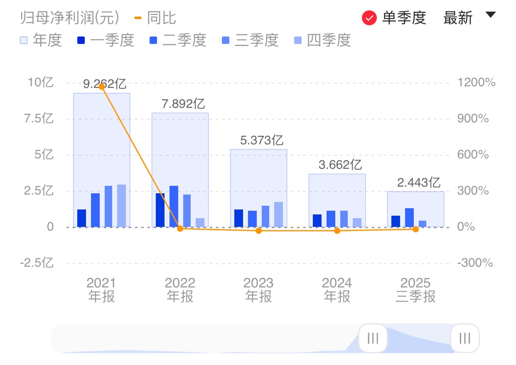Click the 2024 年报 axis label

[x=337, y=290]
